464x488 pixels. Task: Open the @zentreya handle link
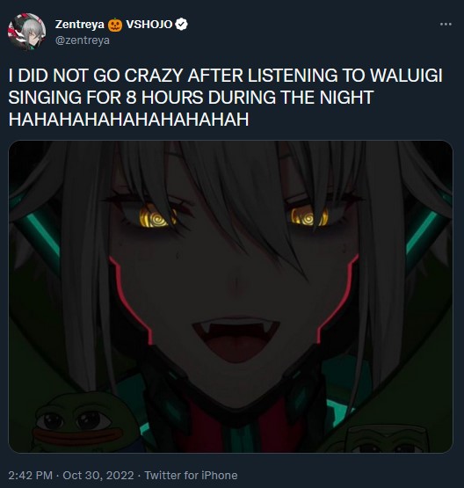[83, 40]
